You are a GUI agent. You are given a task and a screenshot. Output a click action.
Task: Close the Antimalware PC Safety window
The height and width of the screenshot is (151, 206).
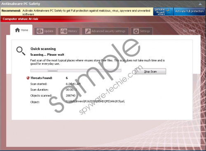pyautogui.click(x=200, y=4)
